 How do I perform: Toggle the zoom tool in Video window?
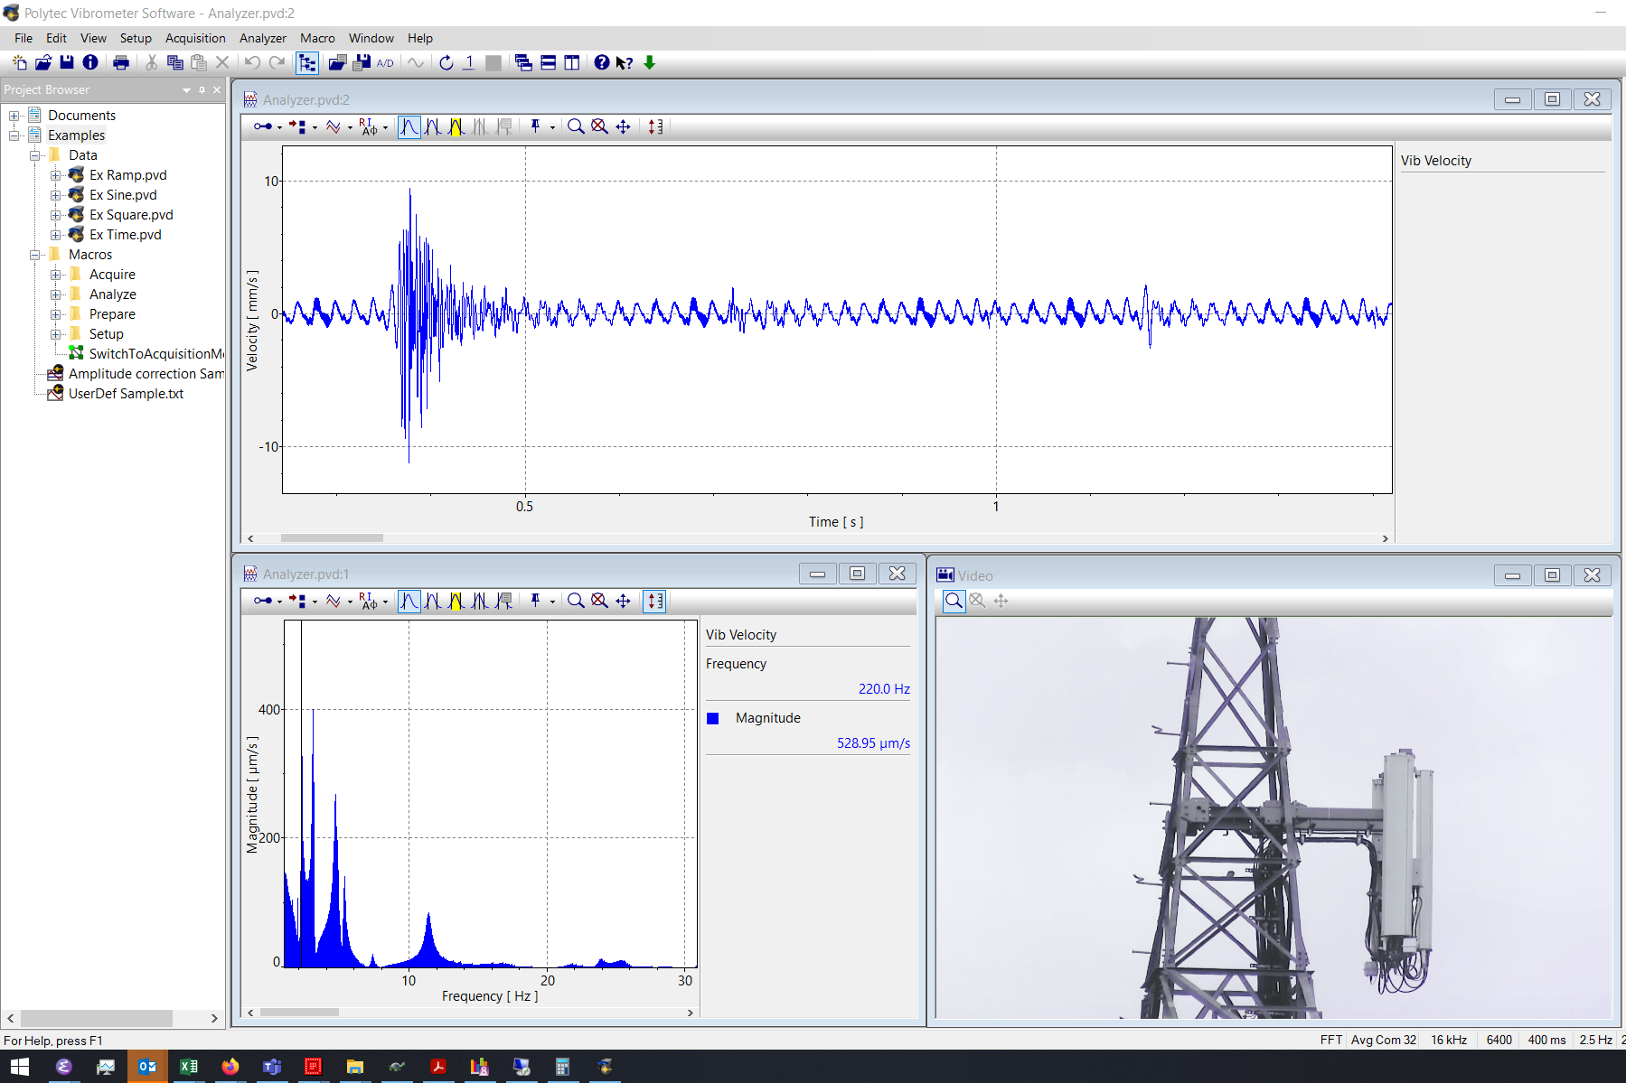954,601
